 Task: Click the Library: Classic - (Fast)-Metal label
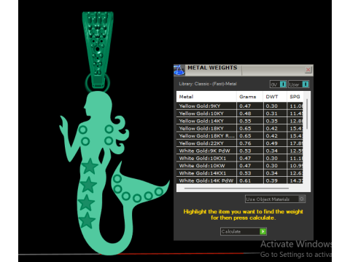pyautogui.click(x=208, y=84)
